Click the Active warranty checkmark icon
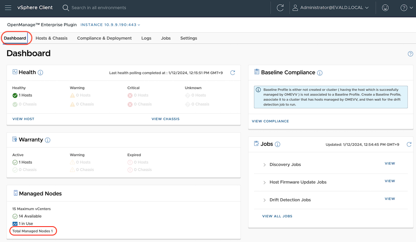416x242 pixels. (x=15, y=162)
